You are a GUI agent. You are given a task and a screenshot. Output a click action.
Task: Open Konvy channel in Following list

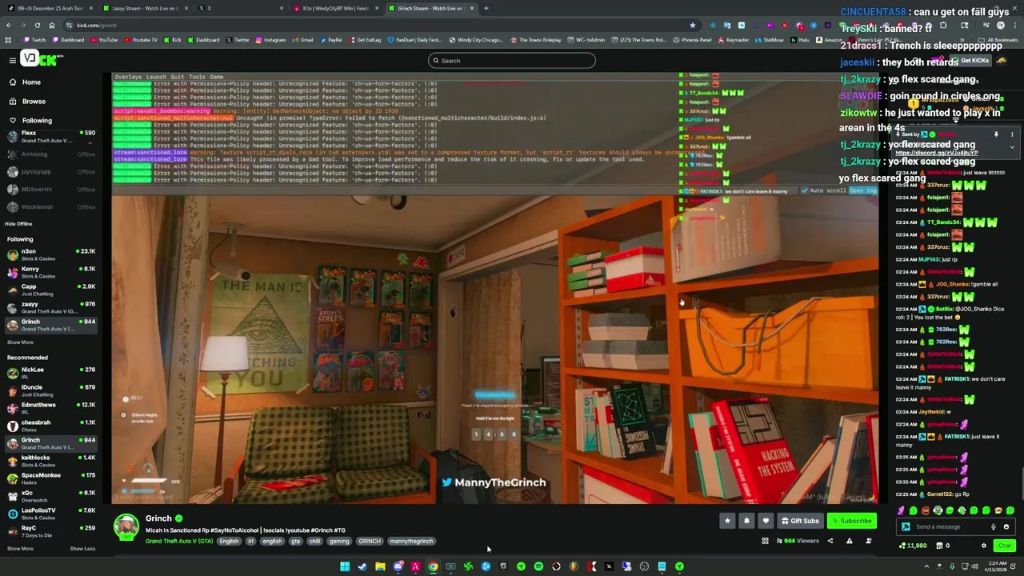50,272
